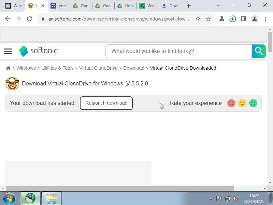The width and height of the screenshot is (273, 205).
Task: Click the Chrome taskbar icon
Action: [x=30, y=198]
